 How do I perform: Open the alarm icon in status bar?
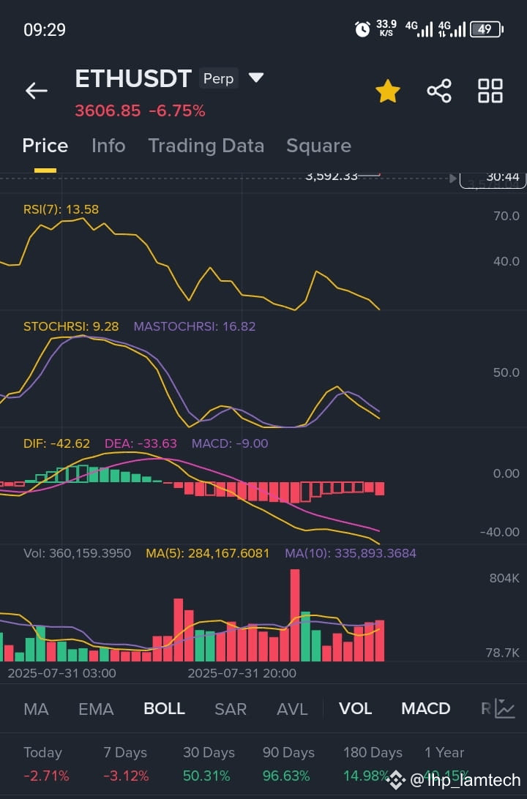[362, 29]
